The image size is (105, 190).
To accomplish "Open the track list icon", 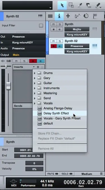I will 50,16.
